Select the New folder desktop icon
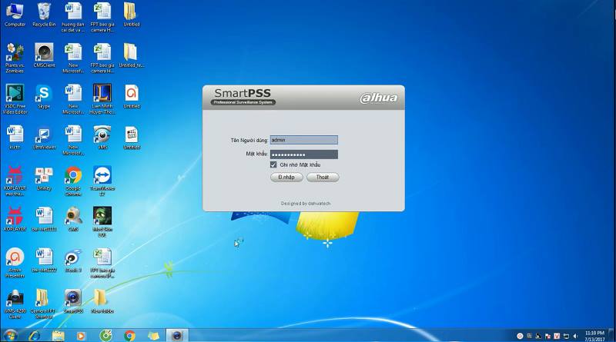This screenshot has width=616, height=342. tap(102, 301)
